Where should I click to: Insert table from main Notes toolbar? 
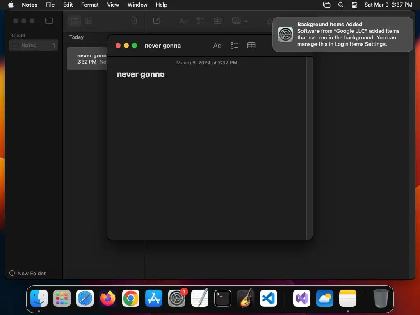(217, 21)
